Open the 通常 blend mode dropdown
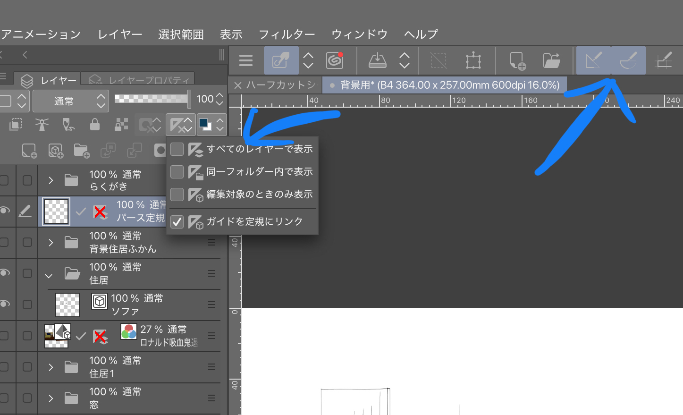This screenshot has height=415, width=683. pos(71,101)
